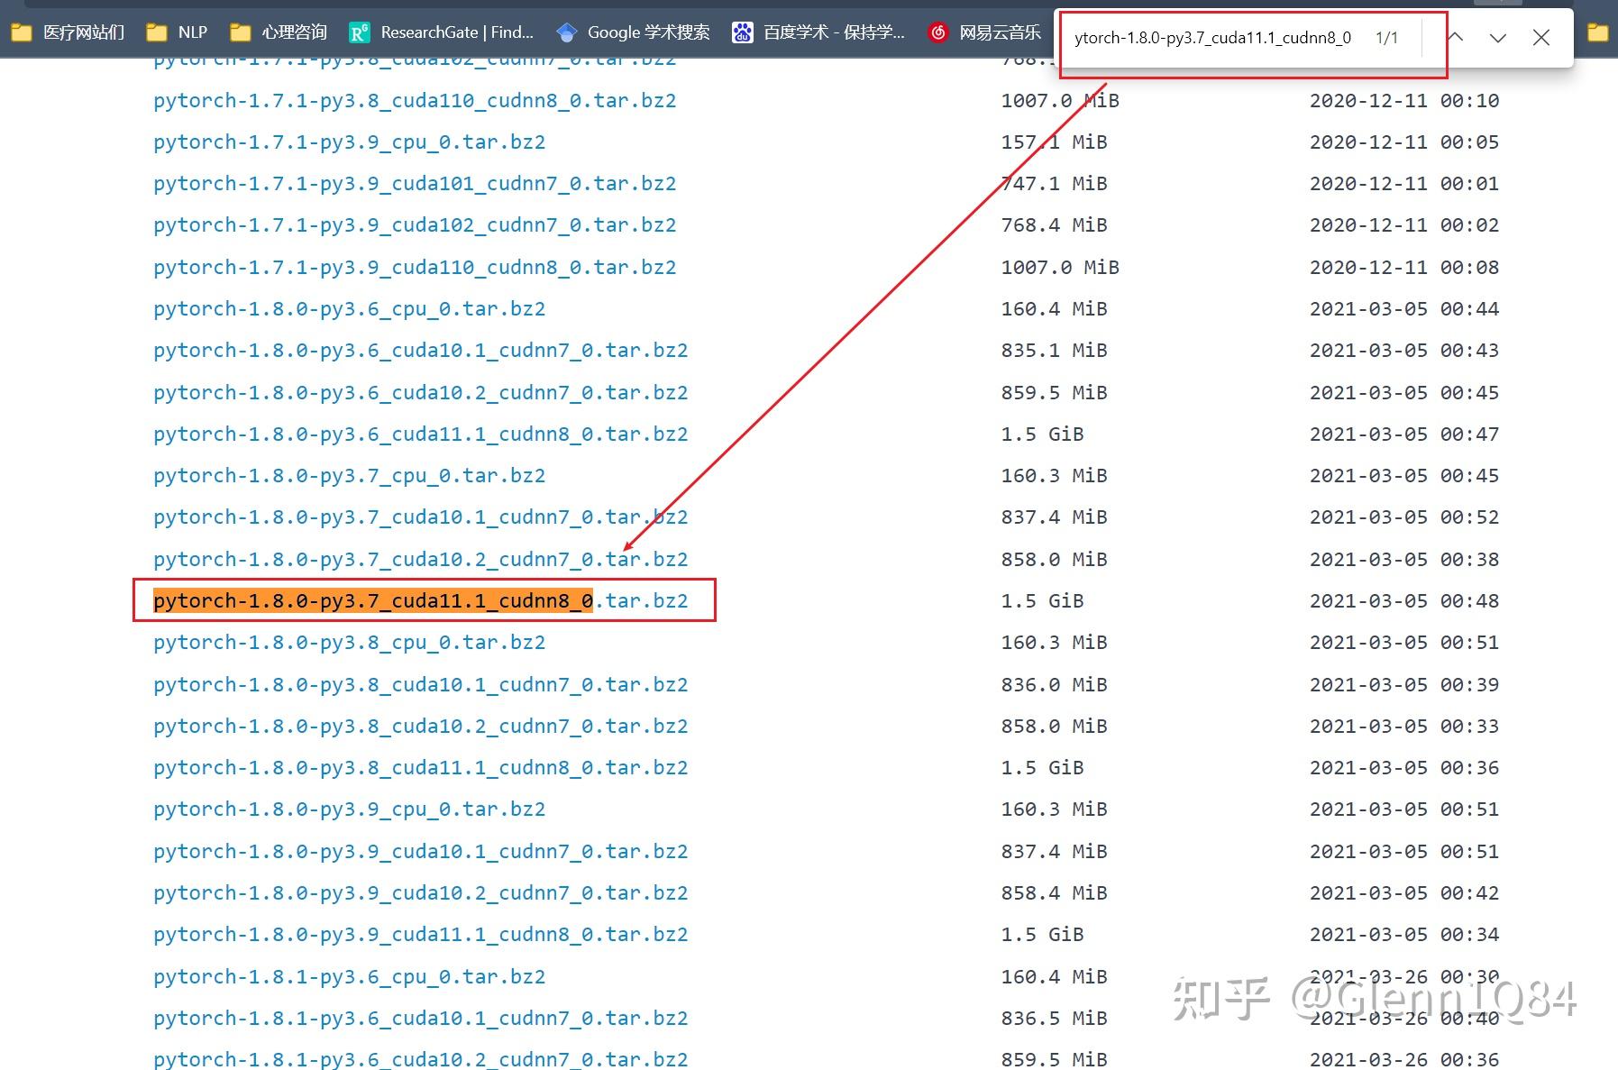Click pytorch-1.8.0-py3.9_cuda11.1_cudnn8_0.tar.bz2
Screen dimensions: 1618x1070
pyautogui.click(x=419, y=934)
